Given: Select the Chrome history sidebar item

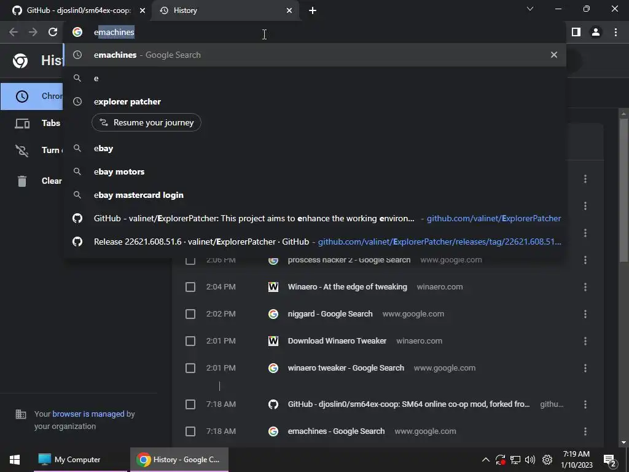Looking at the screenshot, I should coord(31,96).
